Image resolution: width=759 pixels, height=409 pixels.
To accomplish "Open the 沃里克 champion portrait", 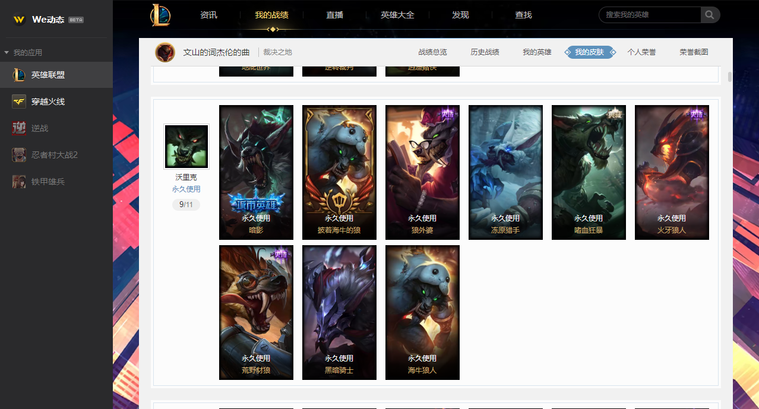I will 186,147.
